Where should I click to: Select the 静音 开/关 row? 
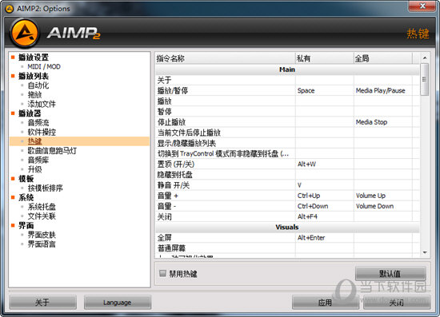287,185
